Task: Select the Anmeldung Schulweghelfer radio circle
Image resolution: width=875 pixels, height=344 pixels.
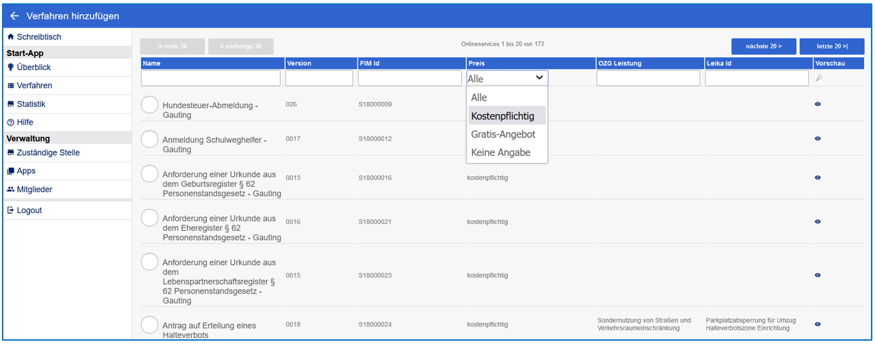Action: coord(150,140)
